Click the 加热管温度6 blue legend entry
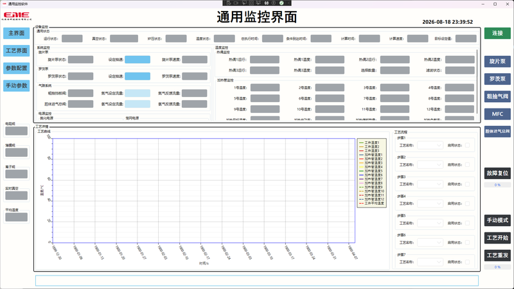 point(371,175)
